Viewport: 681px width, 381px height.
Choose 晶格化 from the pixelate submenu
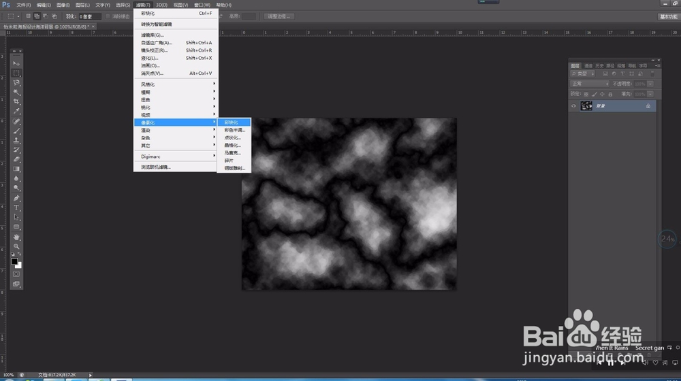point(234,146)
